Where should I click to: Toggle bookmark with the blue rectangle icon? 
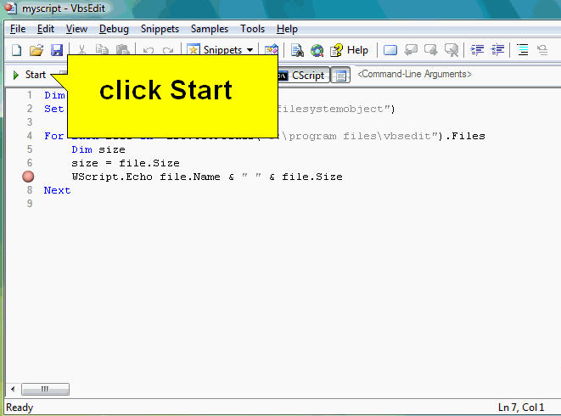click(390, 50)
